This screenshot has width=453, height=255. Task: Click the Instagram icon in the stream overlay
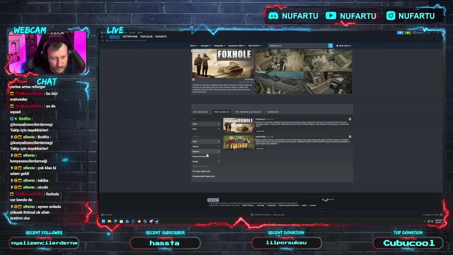click(x=391, y=16)
